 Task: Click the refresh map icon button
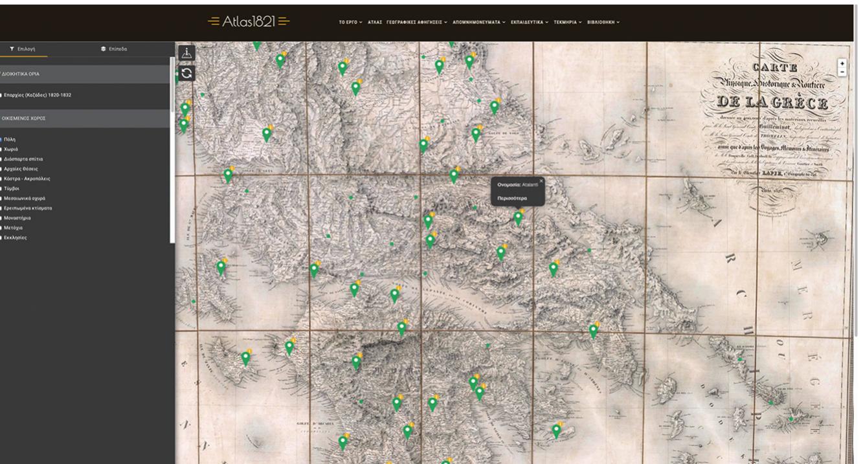[186, 73]
